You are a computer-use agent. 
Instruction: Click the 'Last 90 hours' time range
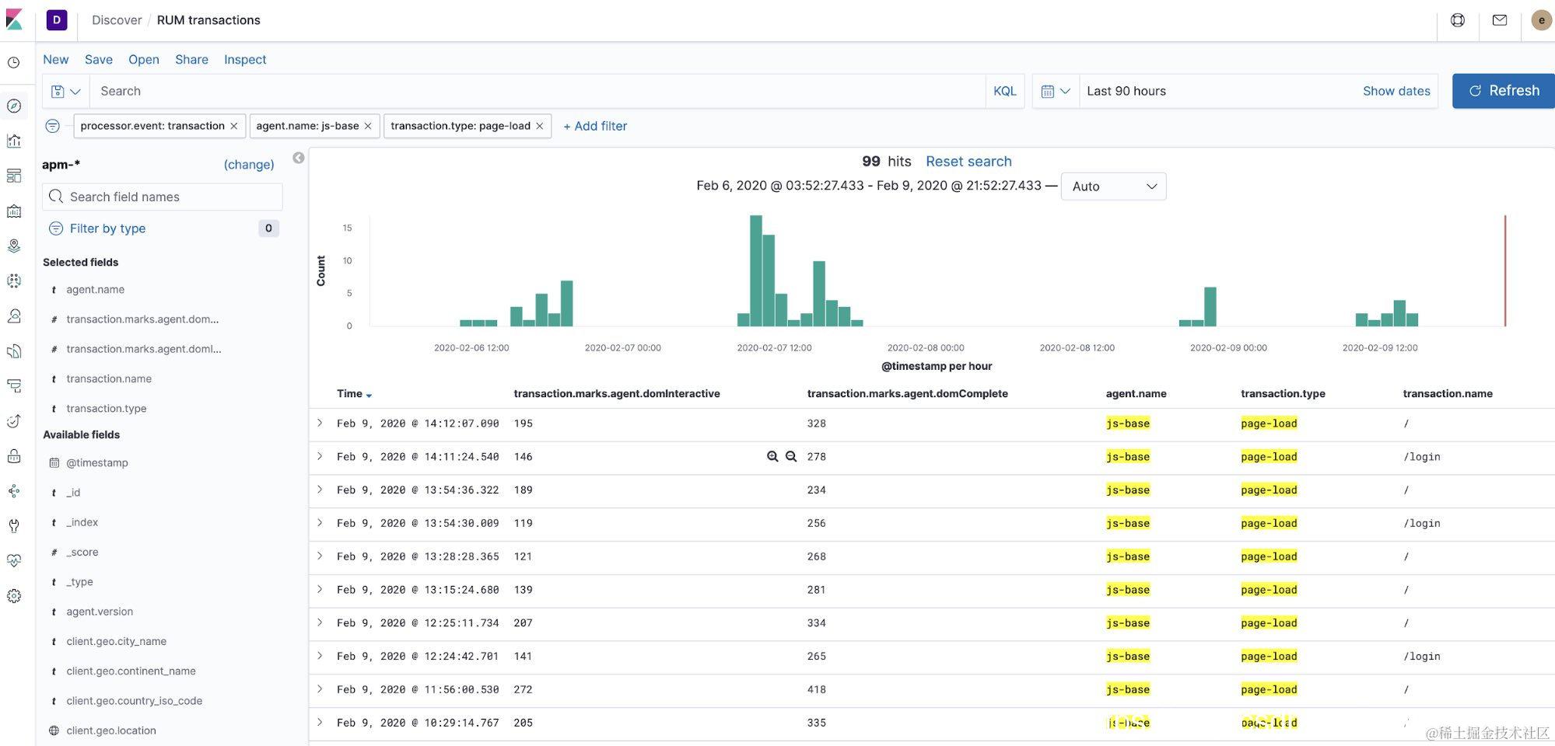[x=1126, y=91]
